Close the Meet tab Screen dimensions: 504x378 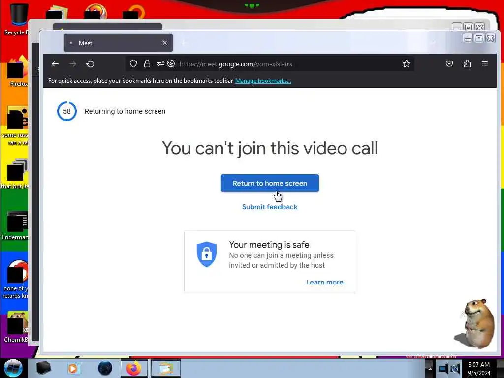164,43
